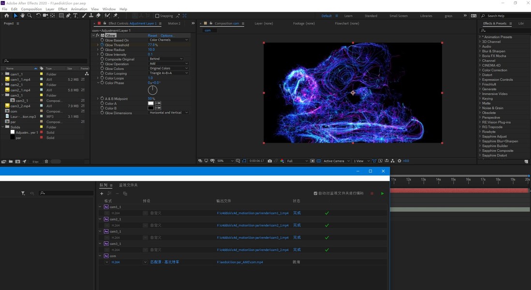Click the snapshot camera icon in viewer
531x290 pixels.
(x=270, y=161)
